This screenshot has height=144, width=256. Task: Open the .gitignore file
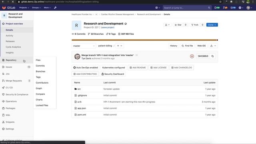pos(82,95)
